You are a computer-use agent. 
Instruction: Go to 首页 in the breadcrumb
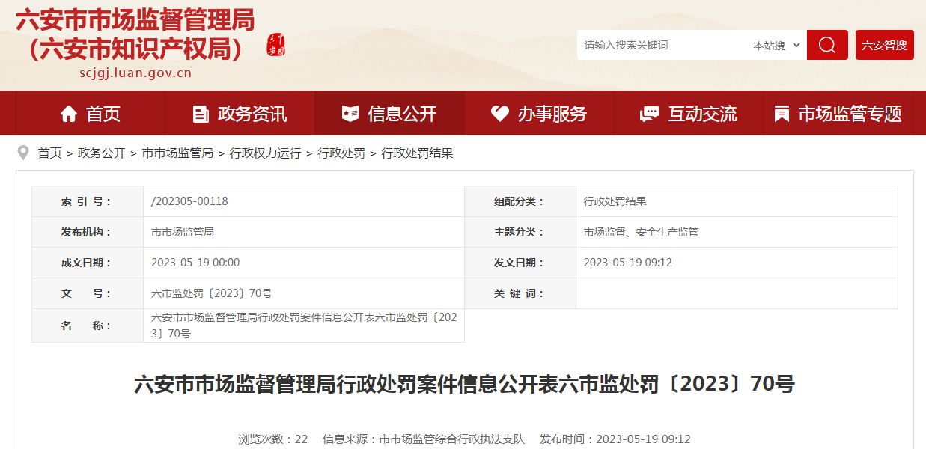tap(50, 153)
